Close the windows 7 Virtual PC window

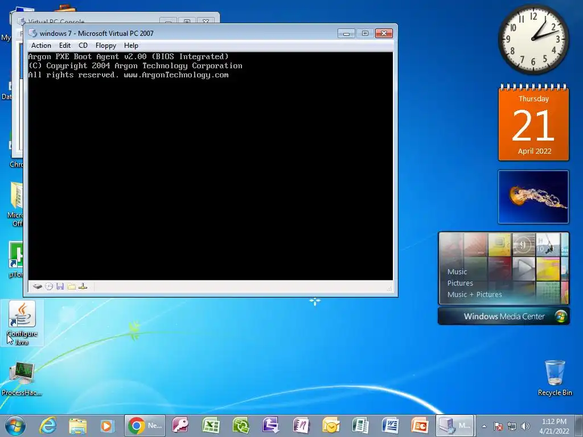pyautogui.click(x=384, y=34)
